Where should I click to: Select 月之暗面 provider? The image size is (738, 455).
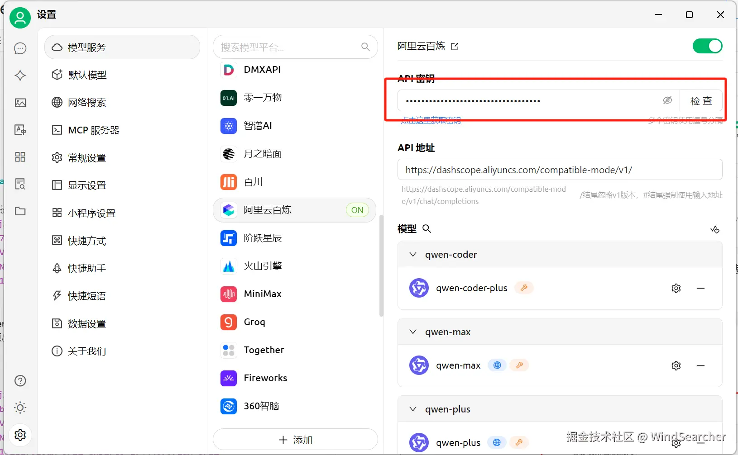click(295, 154)
